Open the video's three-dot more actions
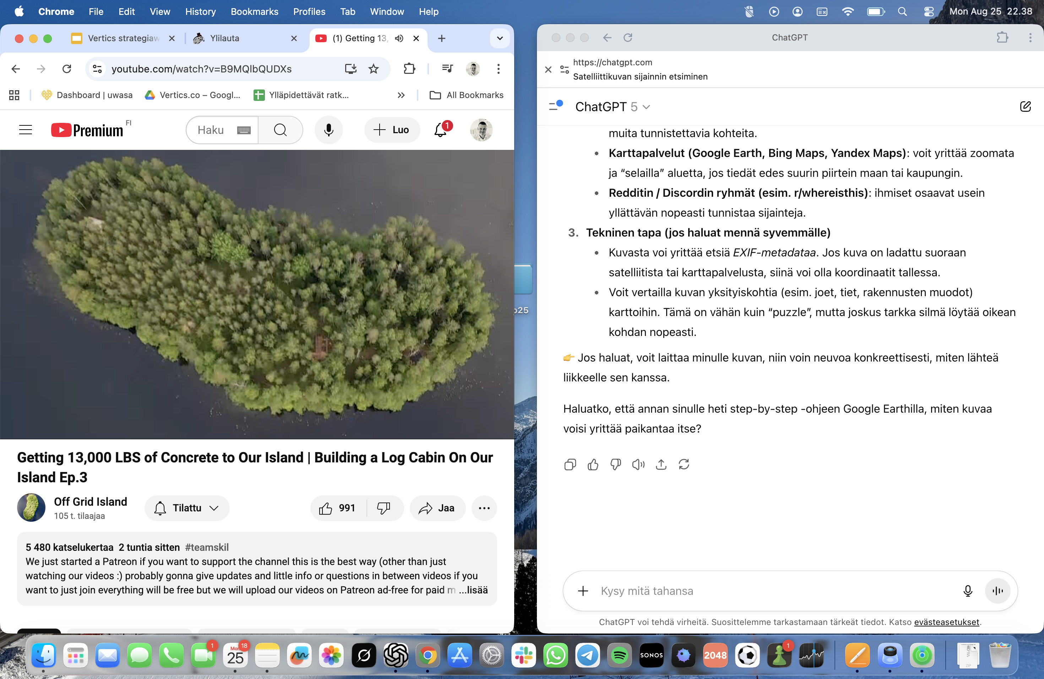Viewport: 1044px width, 679px height. click(x=484, y=508)
